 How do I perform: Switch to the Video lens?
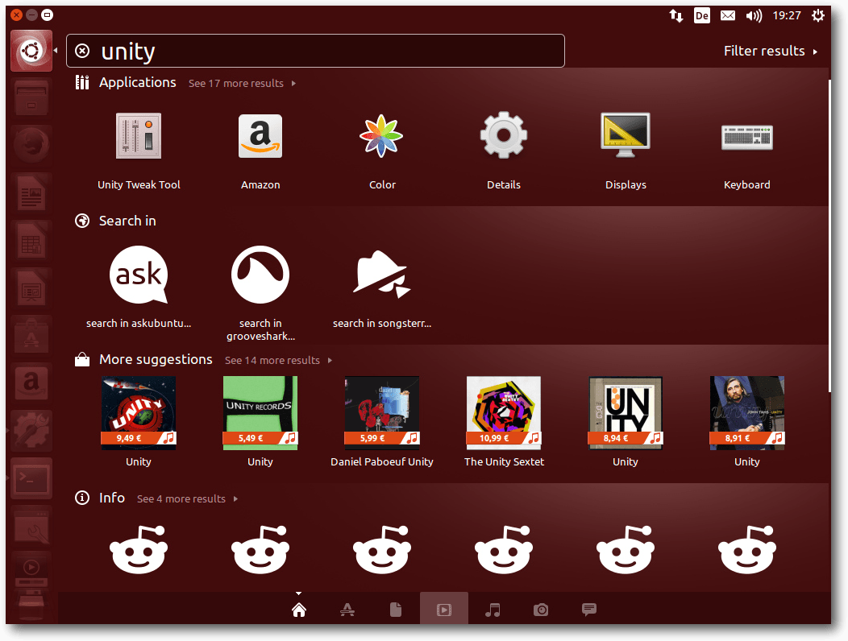click(x=444, y=610)
